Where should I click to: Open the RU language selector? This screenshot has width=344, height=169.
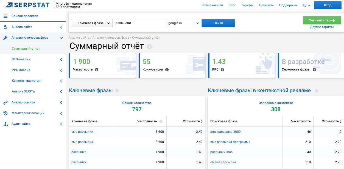[x=306, y=5]
